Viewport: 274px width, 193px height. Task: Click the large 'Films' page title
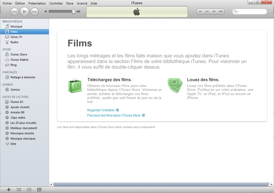[x=80, y=43]
